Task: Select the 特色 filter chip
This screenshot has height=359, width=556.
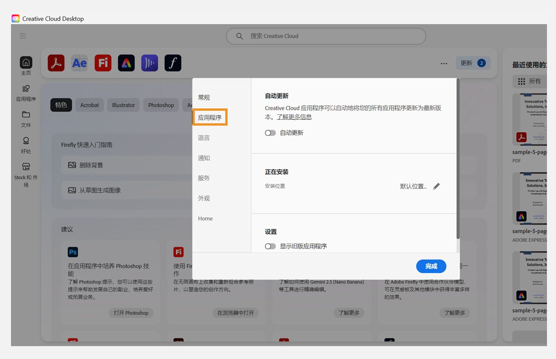Action: tap(61, 105)
